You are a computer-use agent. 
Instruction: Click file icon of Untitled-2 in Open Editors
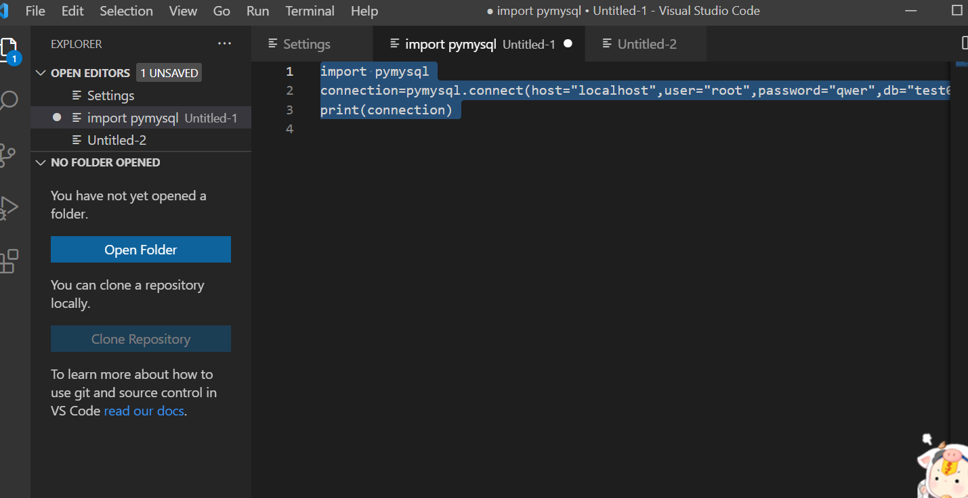click(x=77, y=140)
